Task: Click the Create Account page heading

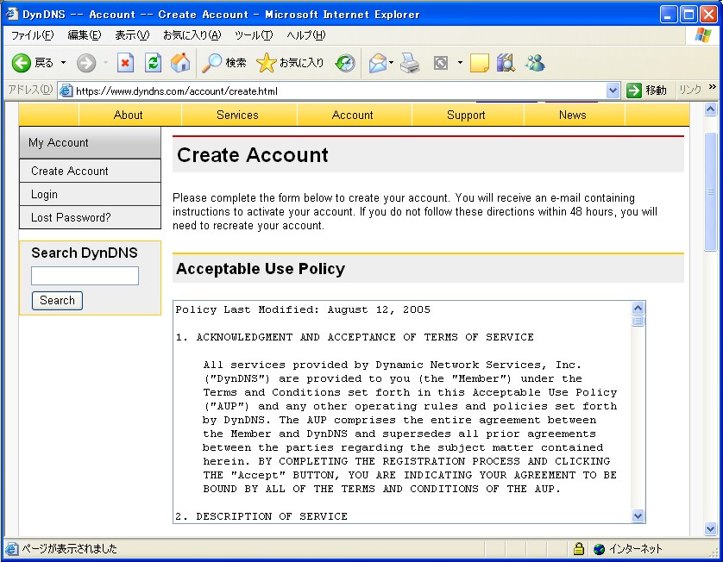Action: pos(253,155)
